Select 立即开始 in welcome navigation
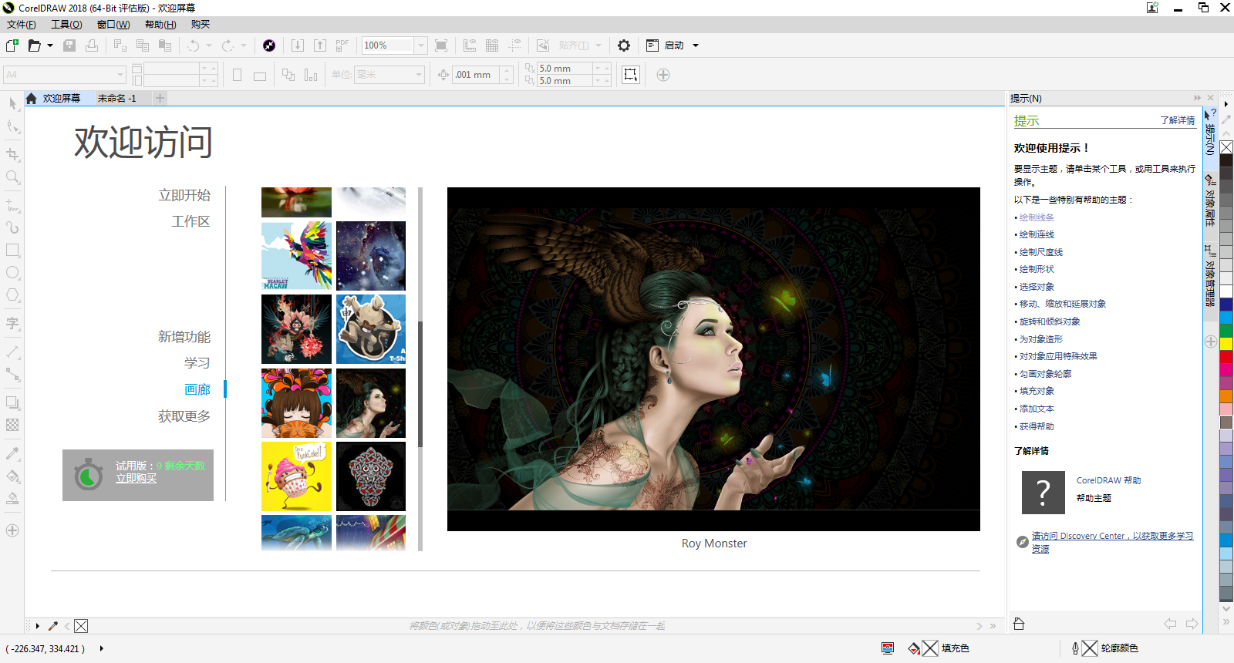The image size is (1234, 663). (x=184, y=195)
